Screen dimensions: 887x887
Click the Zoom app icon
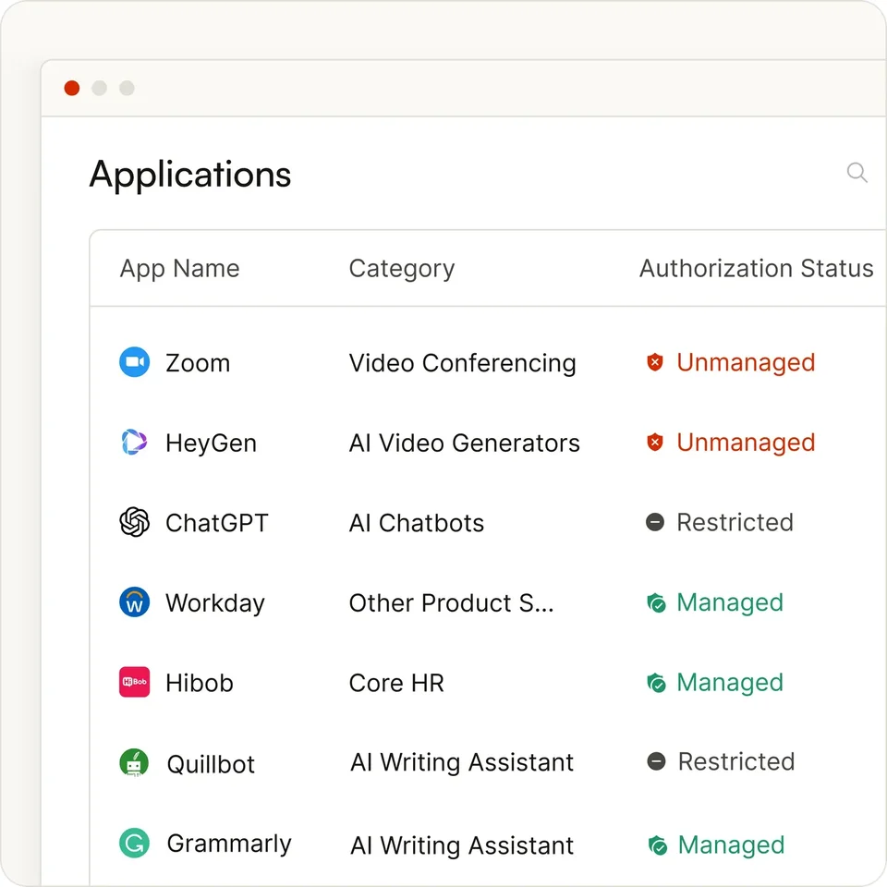[x=135, y=362]
